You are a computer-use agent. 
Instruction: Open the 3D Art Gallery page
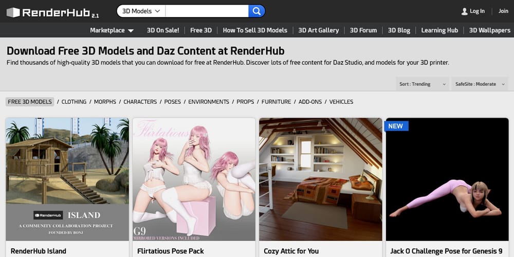click(318, 30)
